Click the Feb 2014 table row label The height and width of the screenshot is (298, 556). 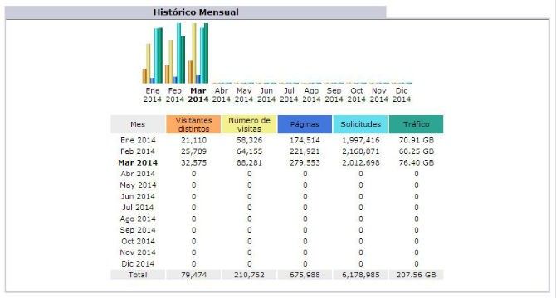[x=138, y=151]
